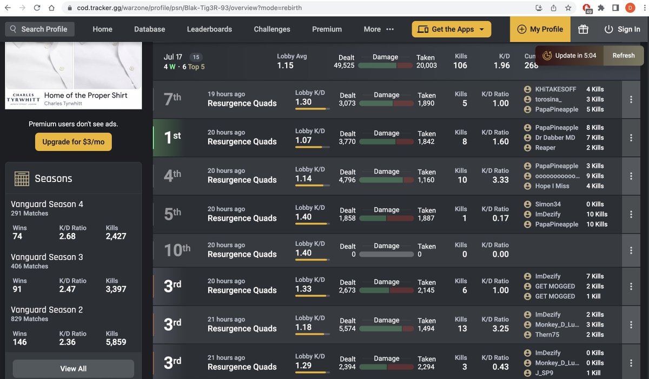Click the 1st place rank label
Screen dimensions: 649x379
pyautogui.click(x=173, y=138)
